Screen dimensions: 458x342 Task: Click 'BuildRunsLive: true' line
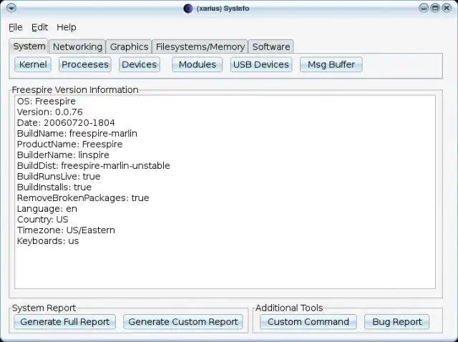point(59,177)
